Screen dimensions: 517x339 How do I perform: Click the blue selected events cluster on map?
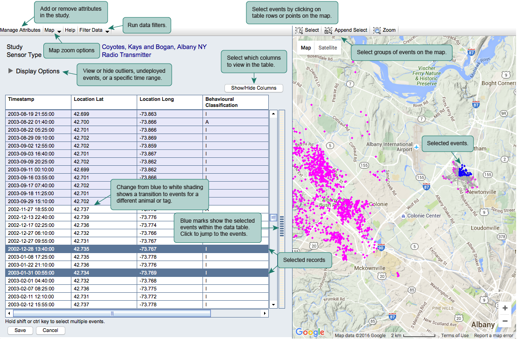(464, 172)
